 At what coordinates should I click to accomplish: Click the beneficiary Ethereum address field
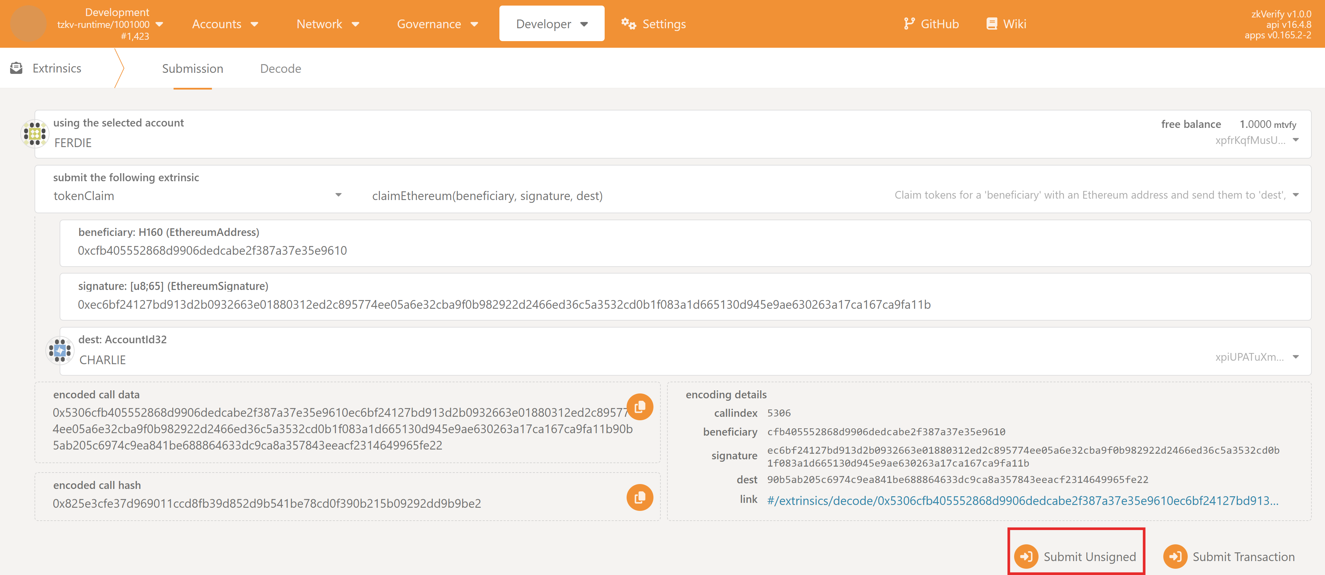pos(212,251)
